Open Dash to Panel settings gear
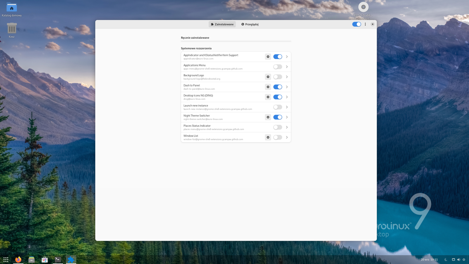 tap(268, 87)
